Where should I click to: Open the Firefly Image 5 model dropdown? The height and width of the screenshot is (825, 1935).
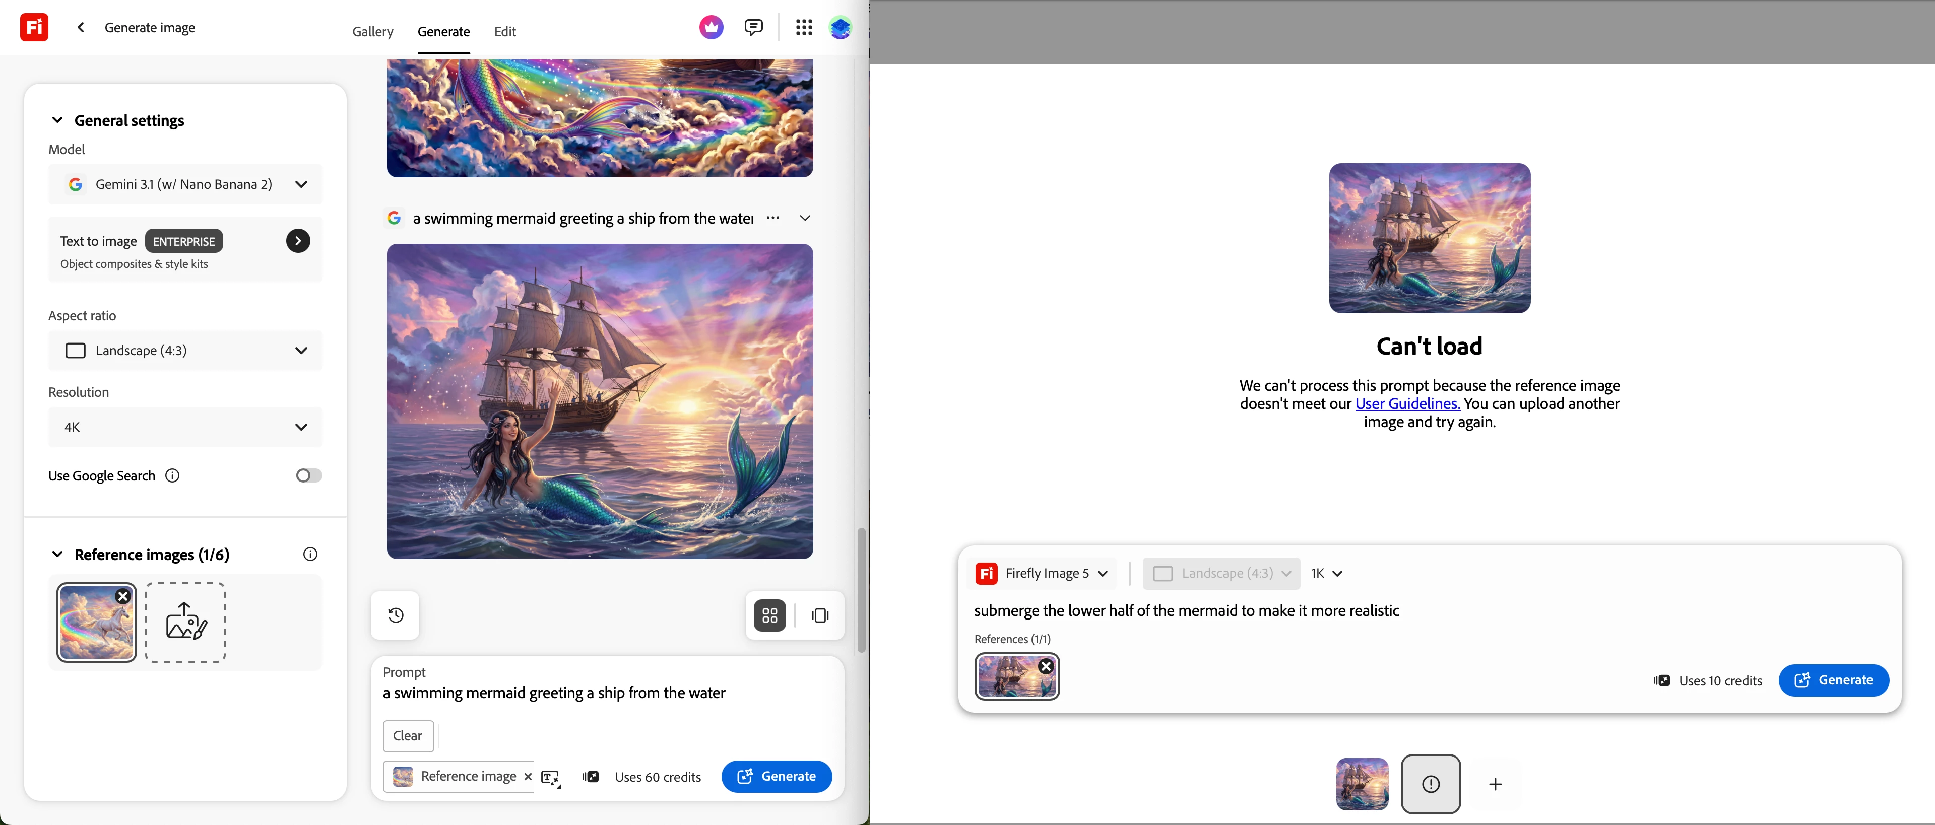pos(1042,573)
